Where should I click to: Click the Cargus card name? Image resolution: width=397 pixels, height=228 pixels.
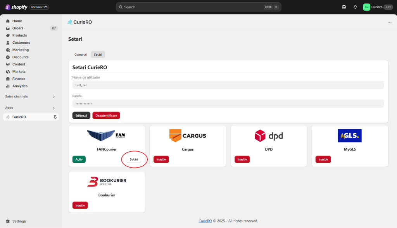tap(188, 149)
